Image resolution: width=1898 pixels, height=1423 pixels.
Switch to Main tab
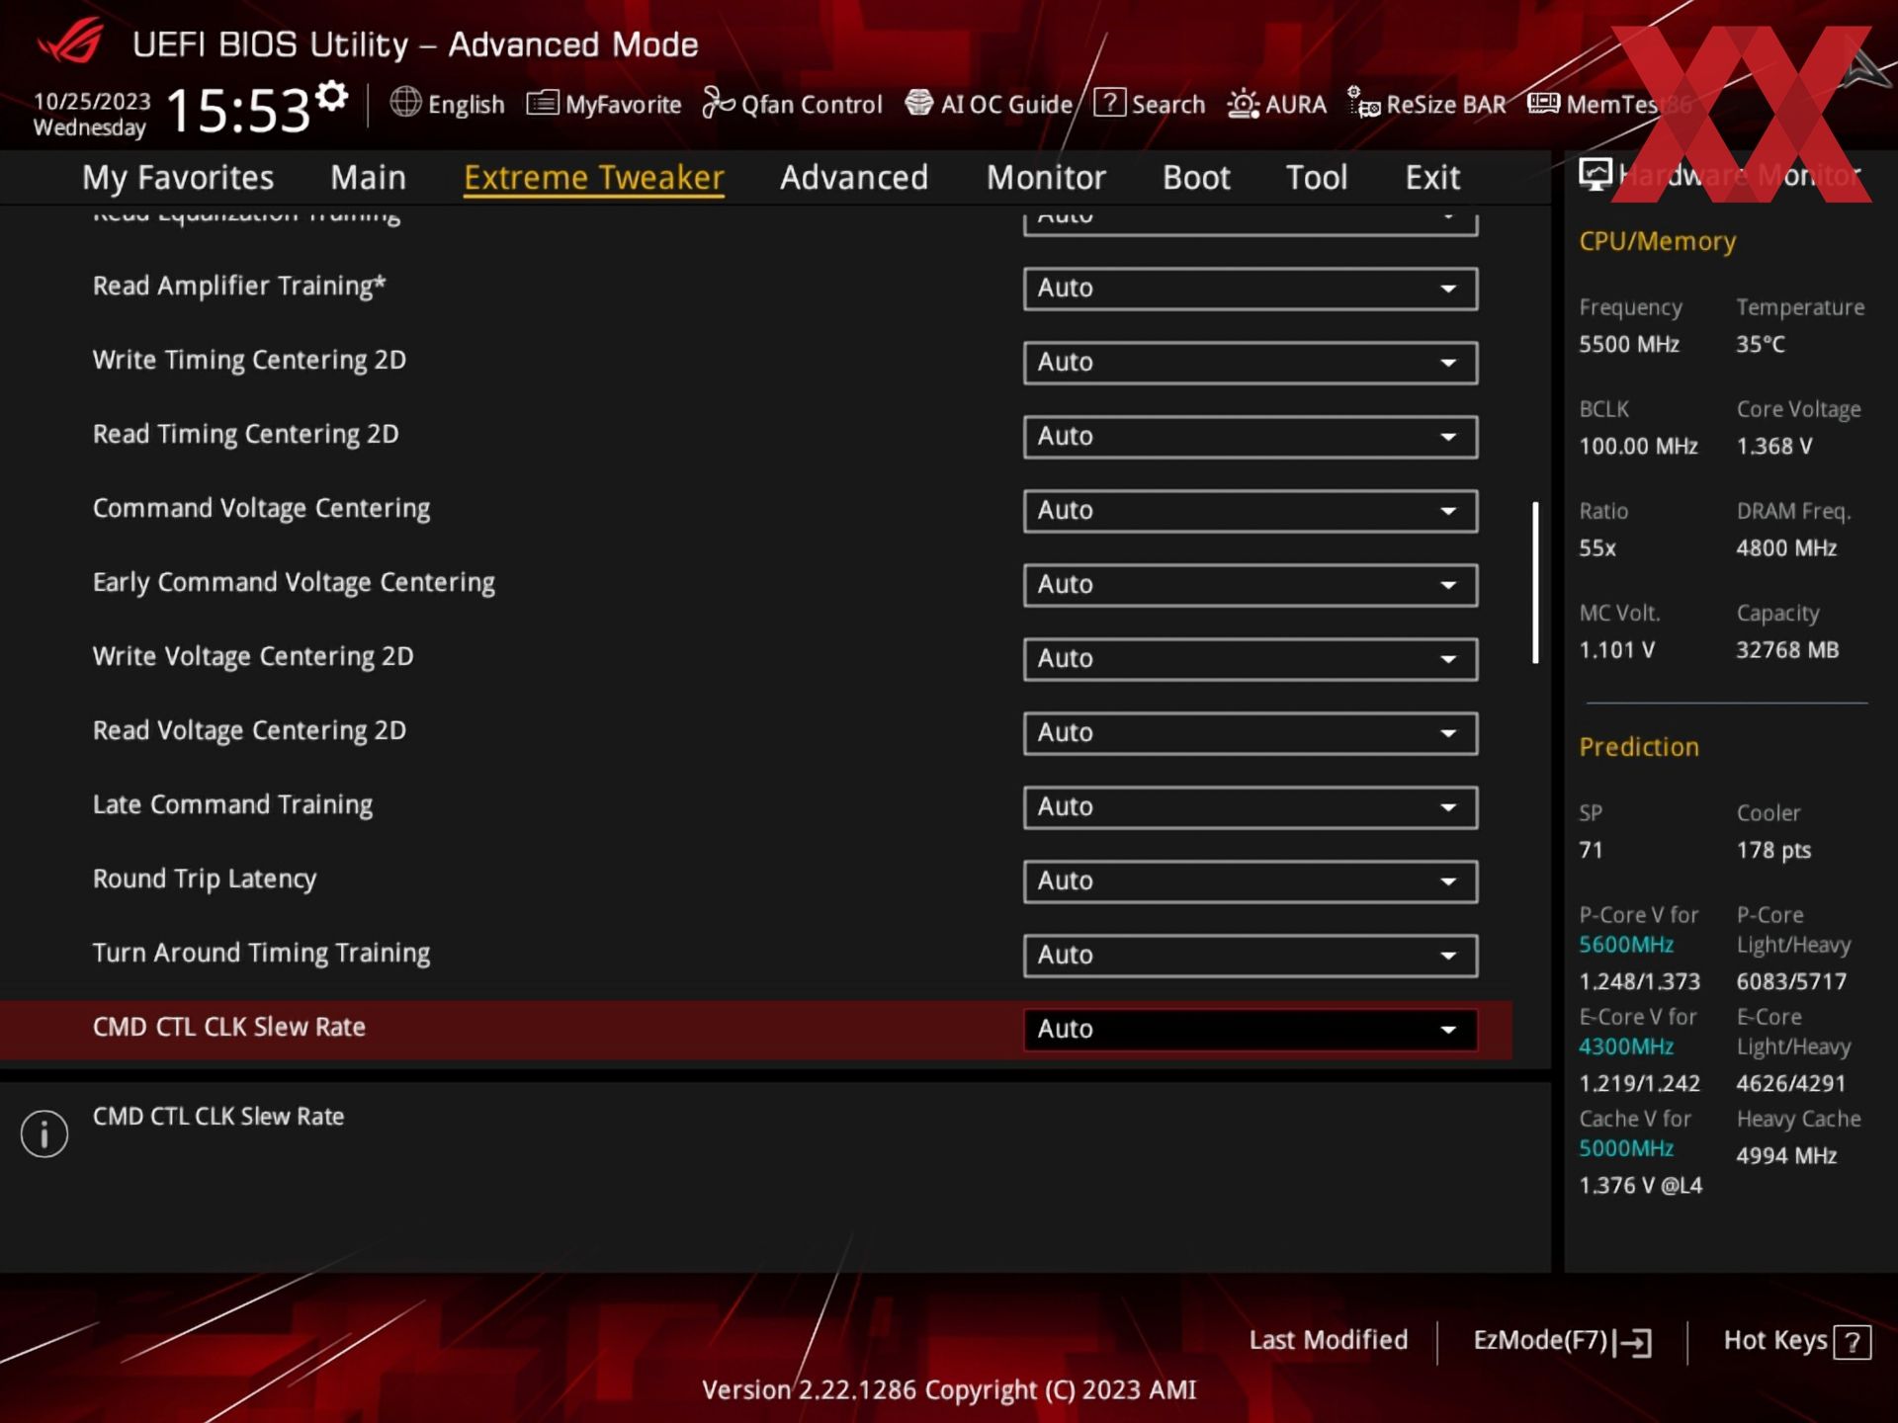click(x=368, y=178)
